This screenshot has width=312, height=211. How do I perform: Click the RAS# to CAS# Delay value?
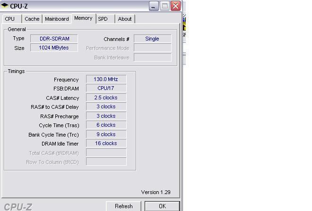[106, 107]
